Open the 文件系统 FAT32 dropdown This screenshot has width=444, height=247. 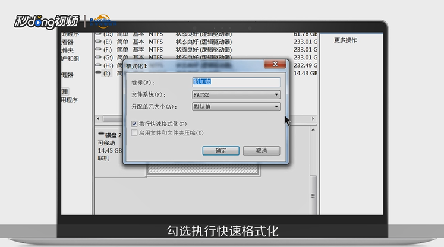pyautogui.click(x=236, y=94)
